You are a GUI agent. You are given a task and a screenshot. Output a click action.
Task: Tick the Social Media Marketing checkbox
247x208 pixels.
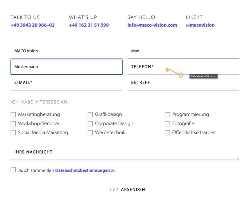point(13,133)
